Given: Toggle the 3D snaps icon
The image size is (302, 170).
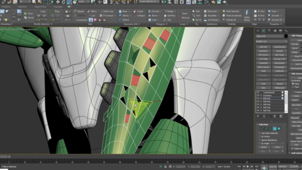Looking at the screenshot, I should pos(111,2).
